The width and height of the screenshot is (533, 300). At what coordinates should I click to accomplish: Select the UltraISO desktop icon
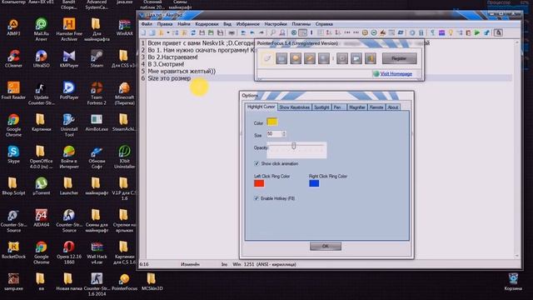(x=41, y=58)
